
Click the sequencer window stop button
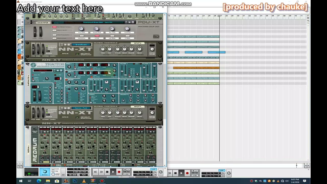click(x=175, y=173)
